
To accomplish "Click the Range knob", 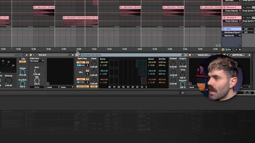I will [22, 71].
